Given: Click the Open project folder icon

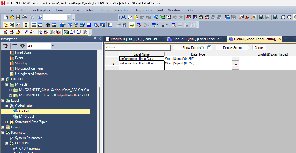Looking at the screenshot, I should pos(12,17).
